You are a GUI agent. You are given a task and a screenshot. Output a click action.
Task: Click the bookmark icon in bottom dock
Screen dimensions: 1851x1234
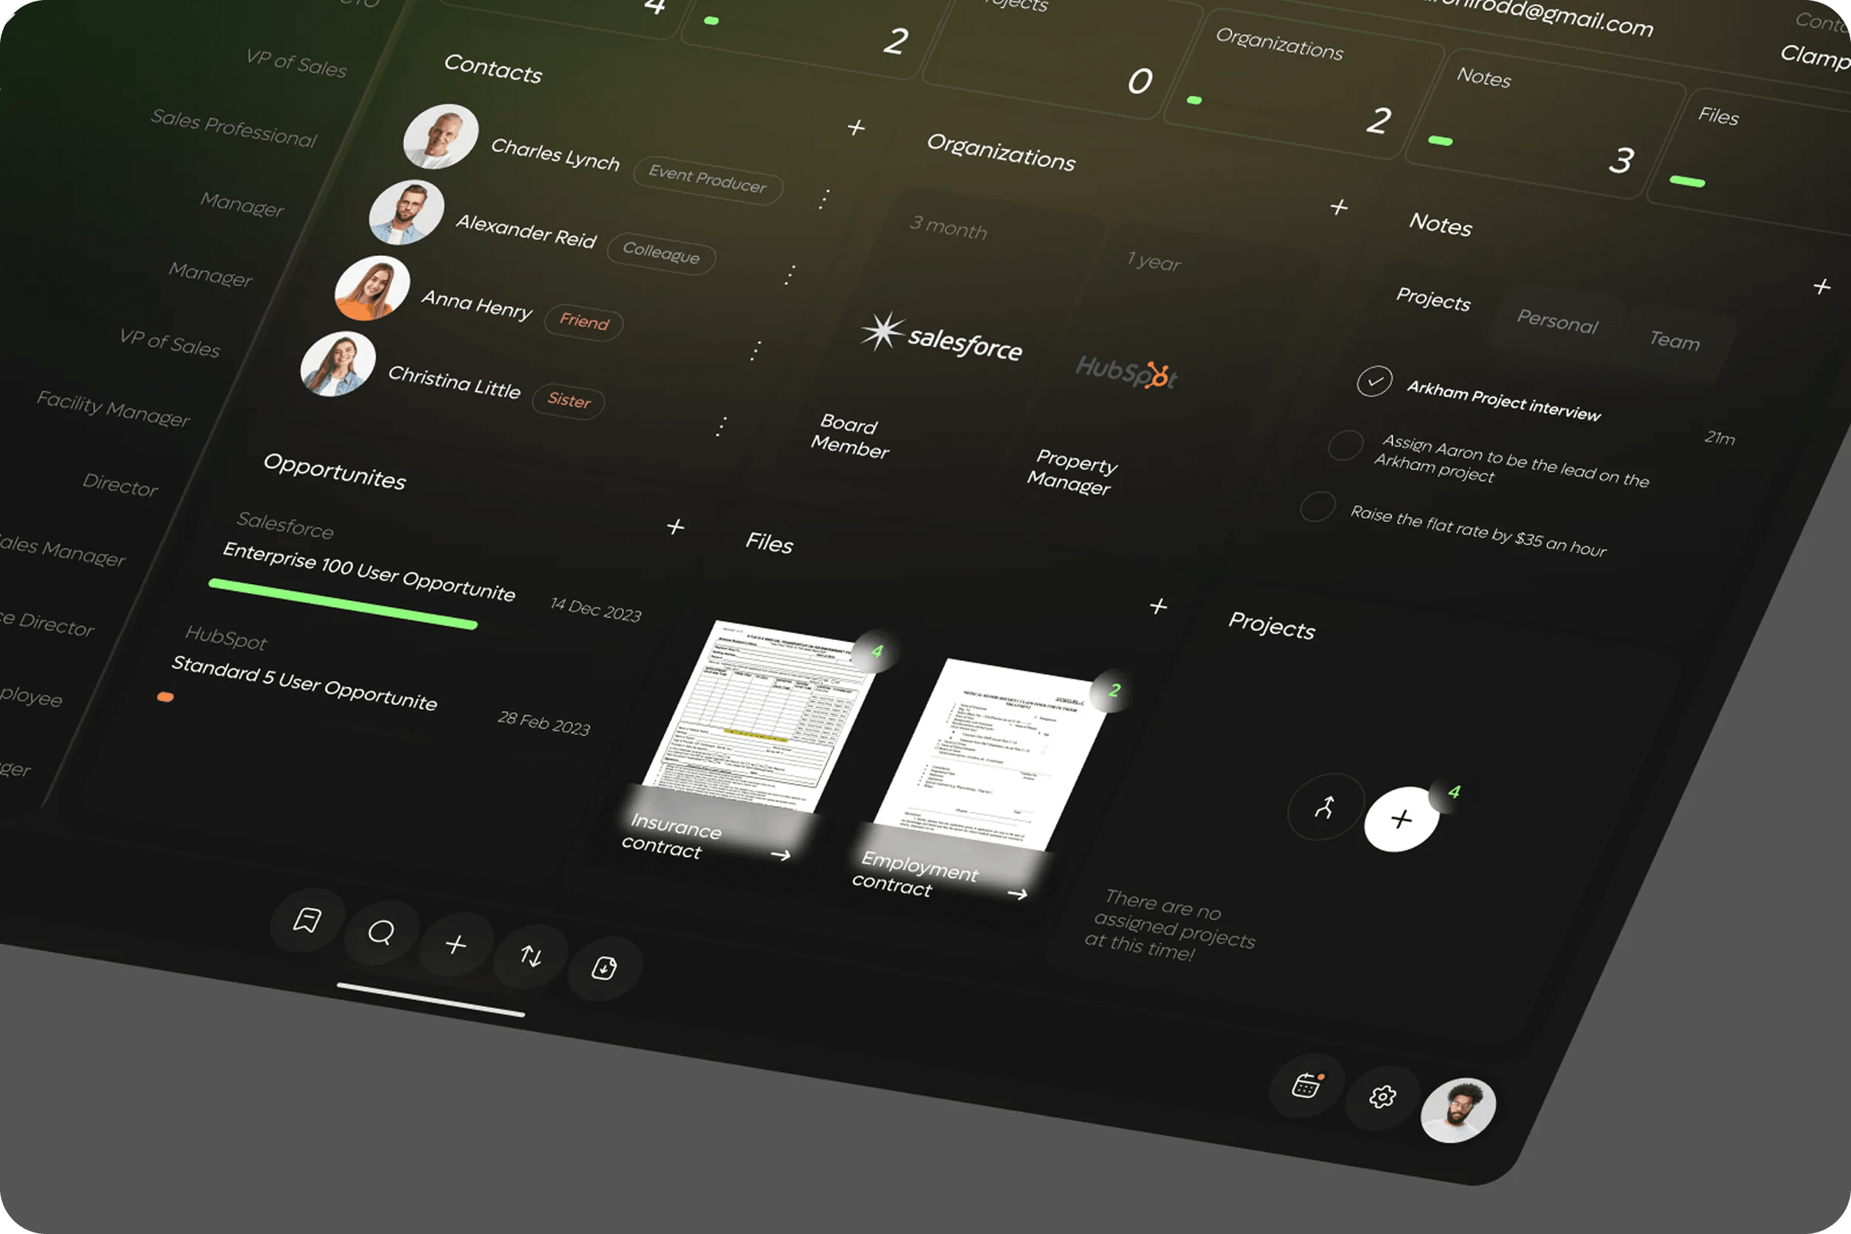pyautogui.click(x=307, y=920)
